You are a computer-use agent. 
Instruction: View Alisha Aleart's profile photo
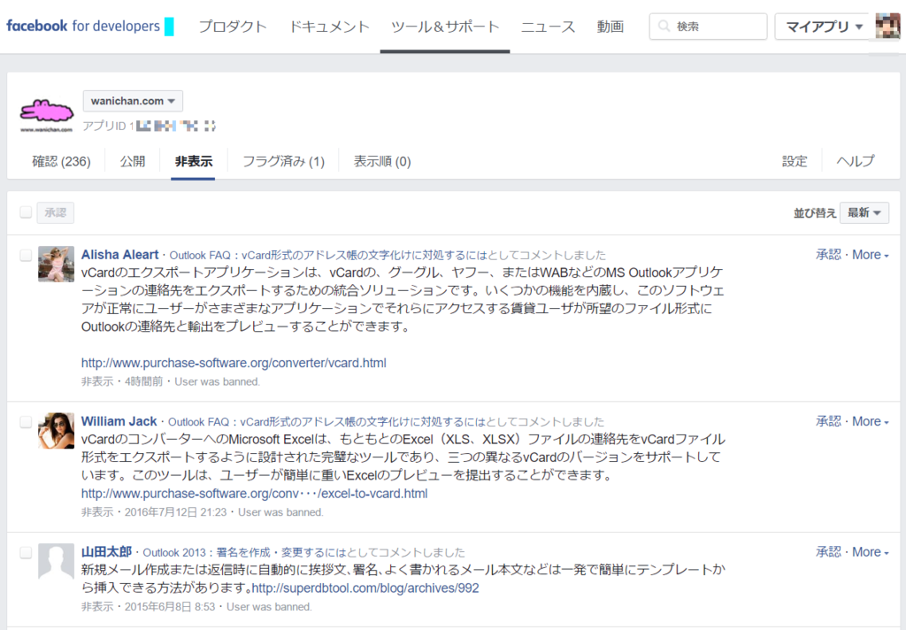(x=56, y=265)
